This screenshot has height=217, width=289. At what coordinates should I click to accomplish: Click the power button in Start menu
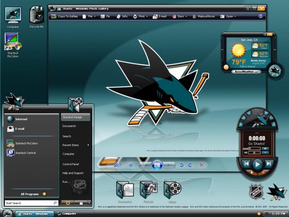[68, 203]
